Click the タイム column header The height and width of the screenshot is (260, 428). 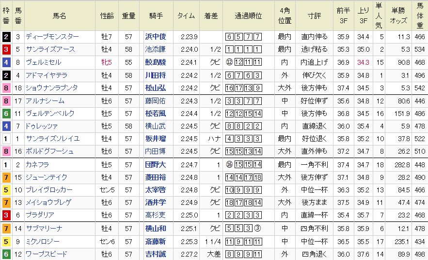coord(186,15)
